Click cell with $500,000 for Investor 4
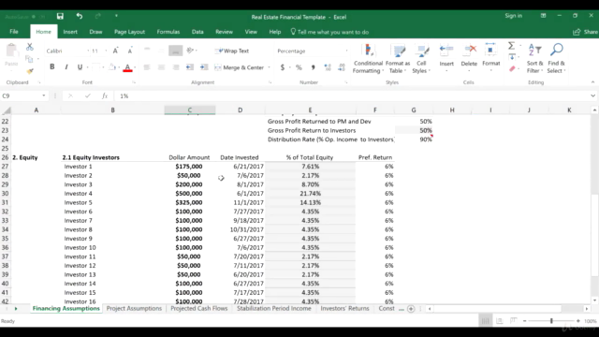 point(189,194)
